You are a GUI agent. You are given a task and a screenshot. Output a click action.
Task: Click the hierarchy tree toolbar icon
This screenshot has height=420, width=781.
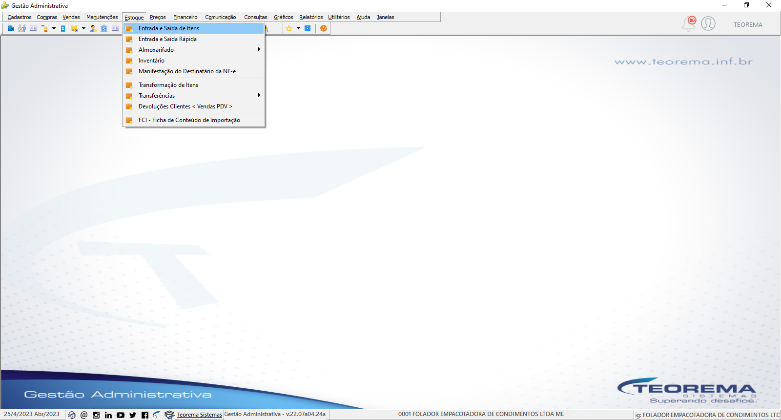pos(44,28)
